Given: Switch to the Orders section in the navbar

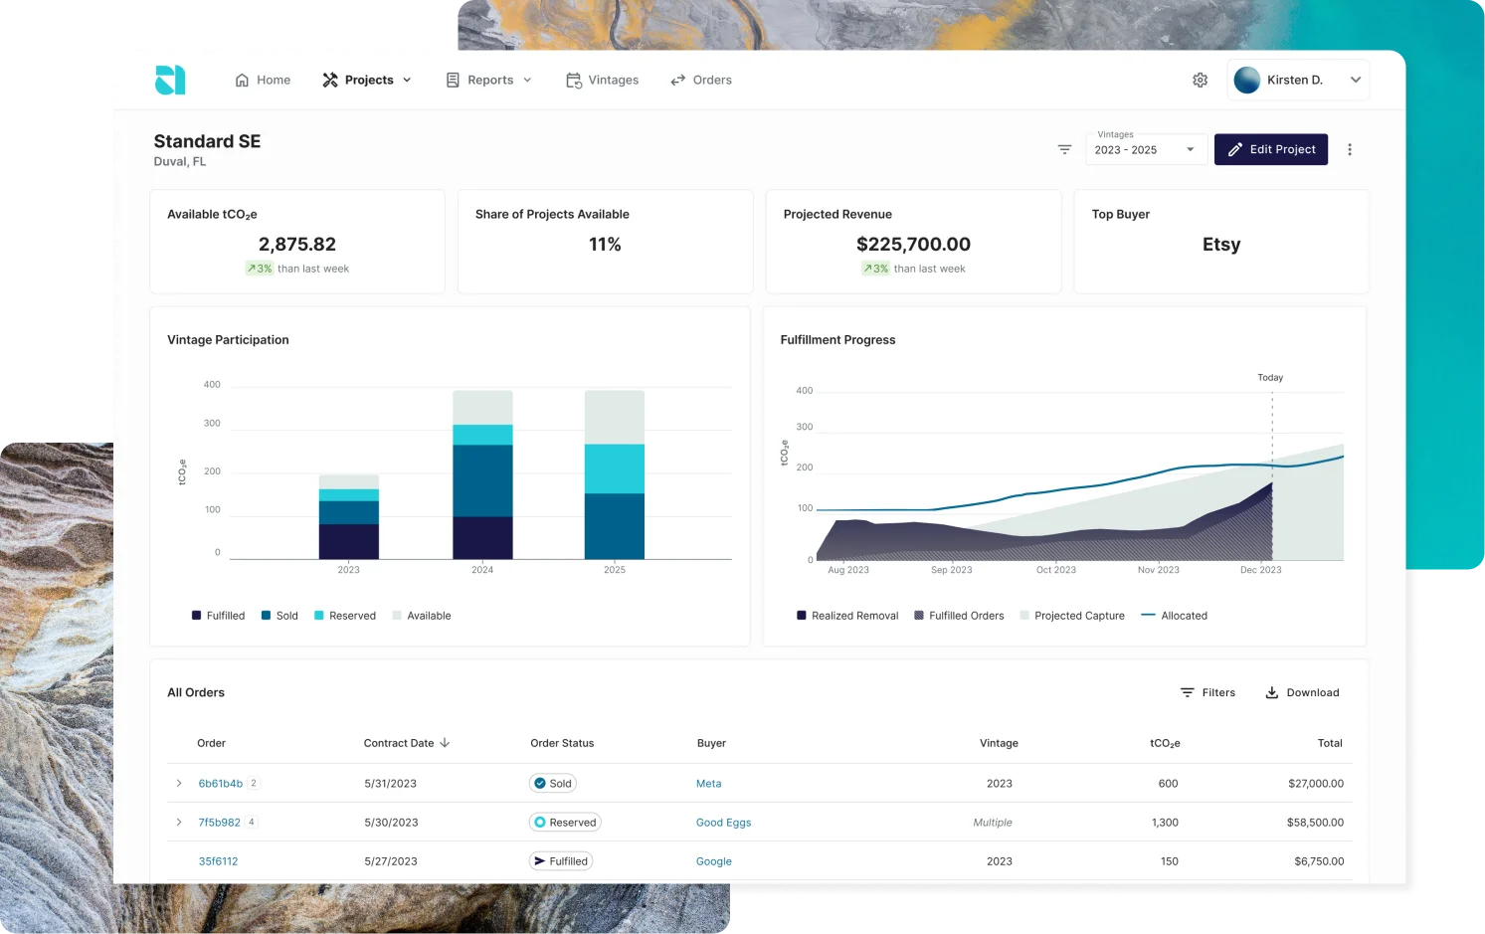Looking at the screenshot, I should [x=701, y=80].
